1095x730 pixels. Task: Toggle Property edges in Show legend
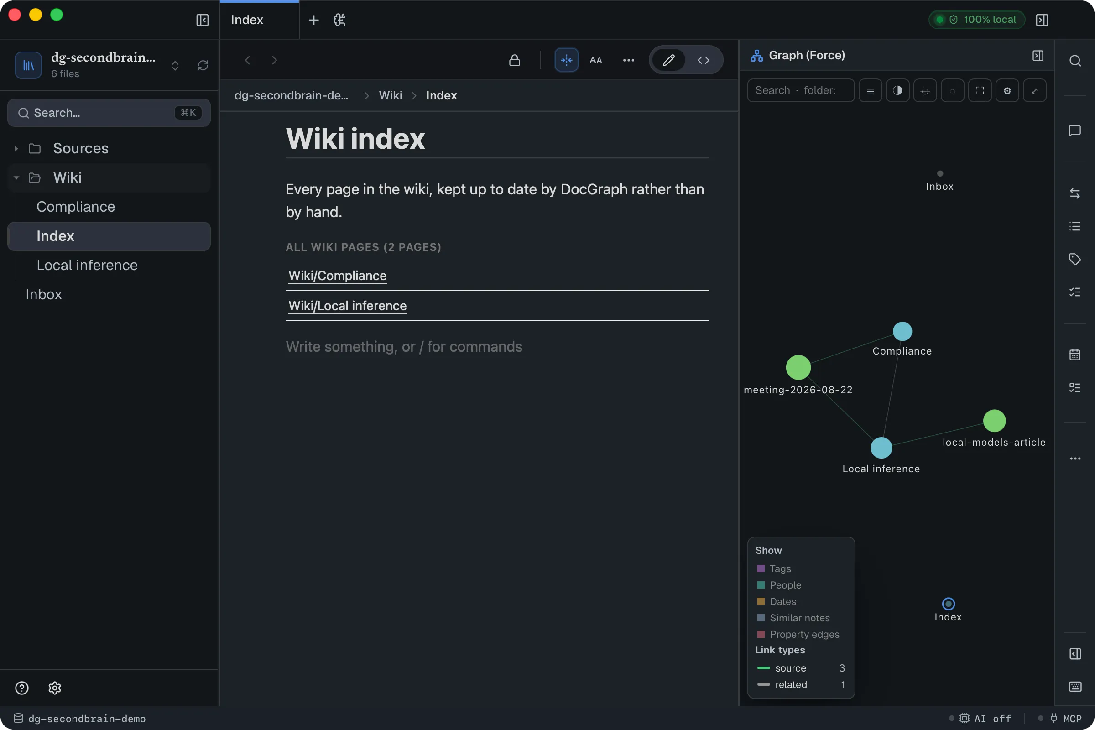coord(798,634)
